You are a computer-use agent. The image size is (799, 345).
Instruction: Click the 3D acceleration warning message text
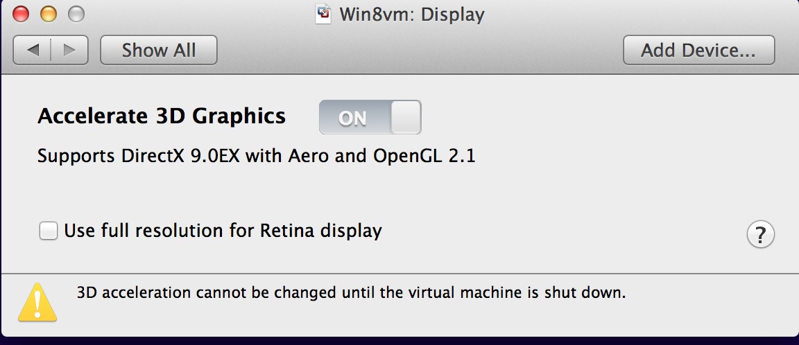[x=351, y=292]
